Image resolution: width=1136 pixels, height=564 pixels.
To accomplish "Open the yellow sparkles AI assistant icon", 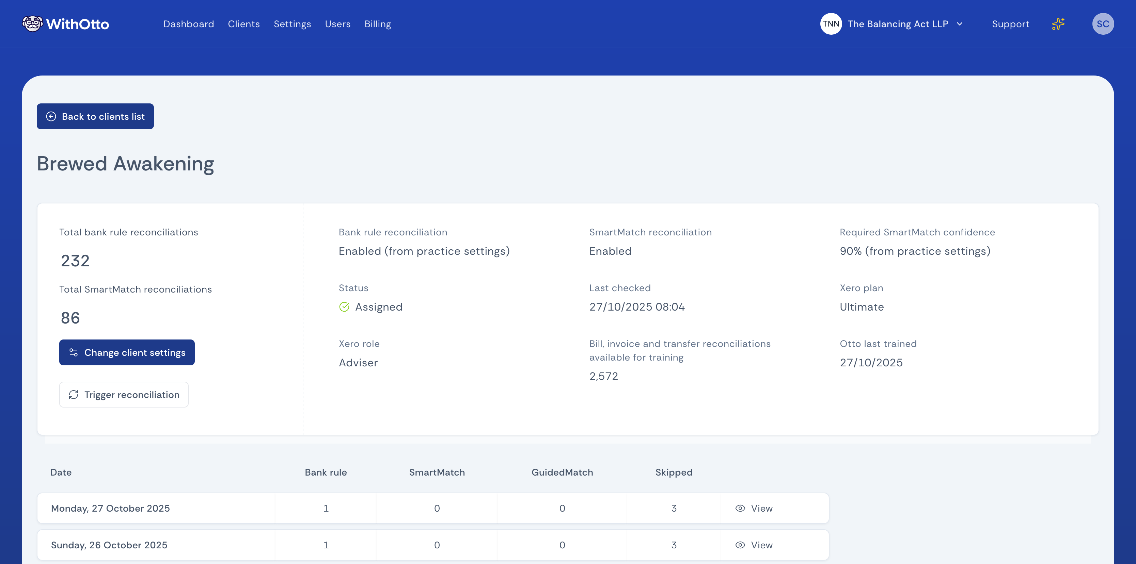I will (1058, 24).
